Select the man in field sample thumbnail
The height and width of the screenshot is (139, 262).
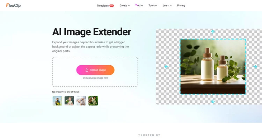coord(57,101)
